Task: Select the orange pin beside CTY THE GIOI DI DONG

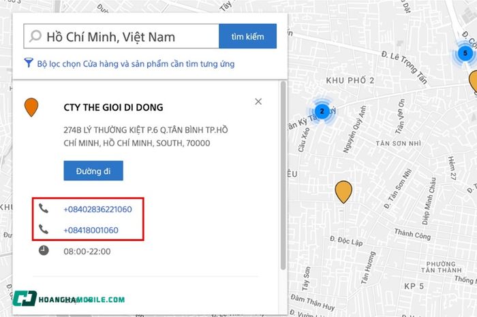Action: point(31,107)
